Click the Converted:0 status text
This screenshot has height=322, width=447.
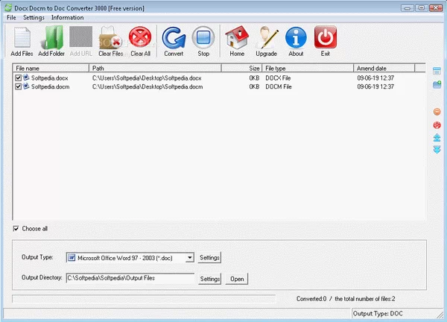(x=311, y=299)
